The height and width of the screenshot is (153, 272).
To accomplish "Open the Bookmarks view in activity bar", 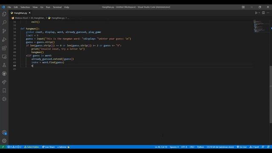I will (x=4, y=91).
